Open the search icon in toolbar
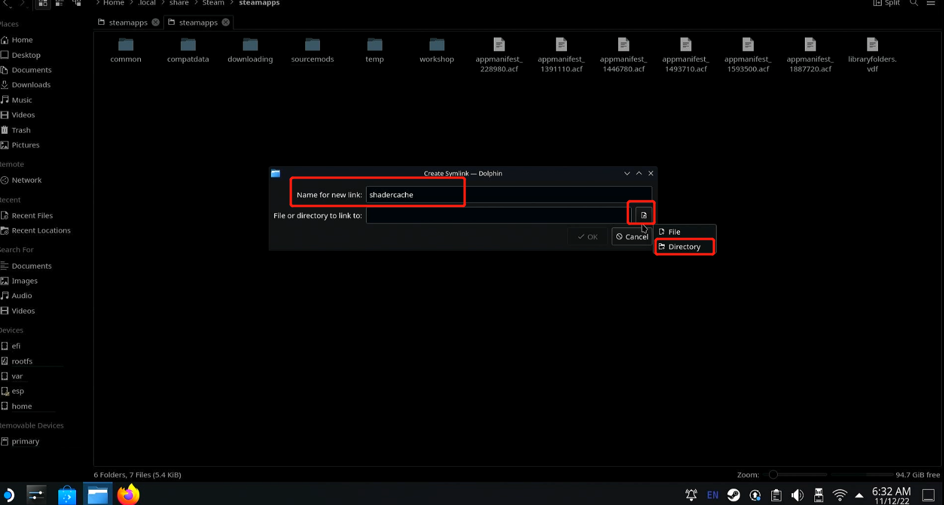The width and height of the screenshot is (944, 505). [x=914, y=3]
